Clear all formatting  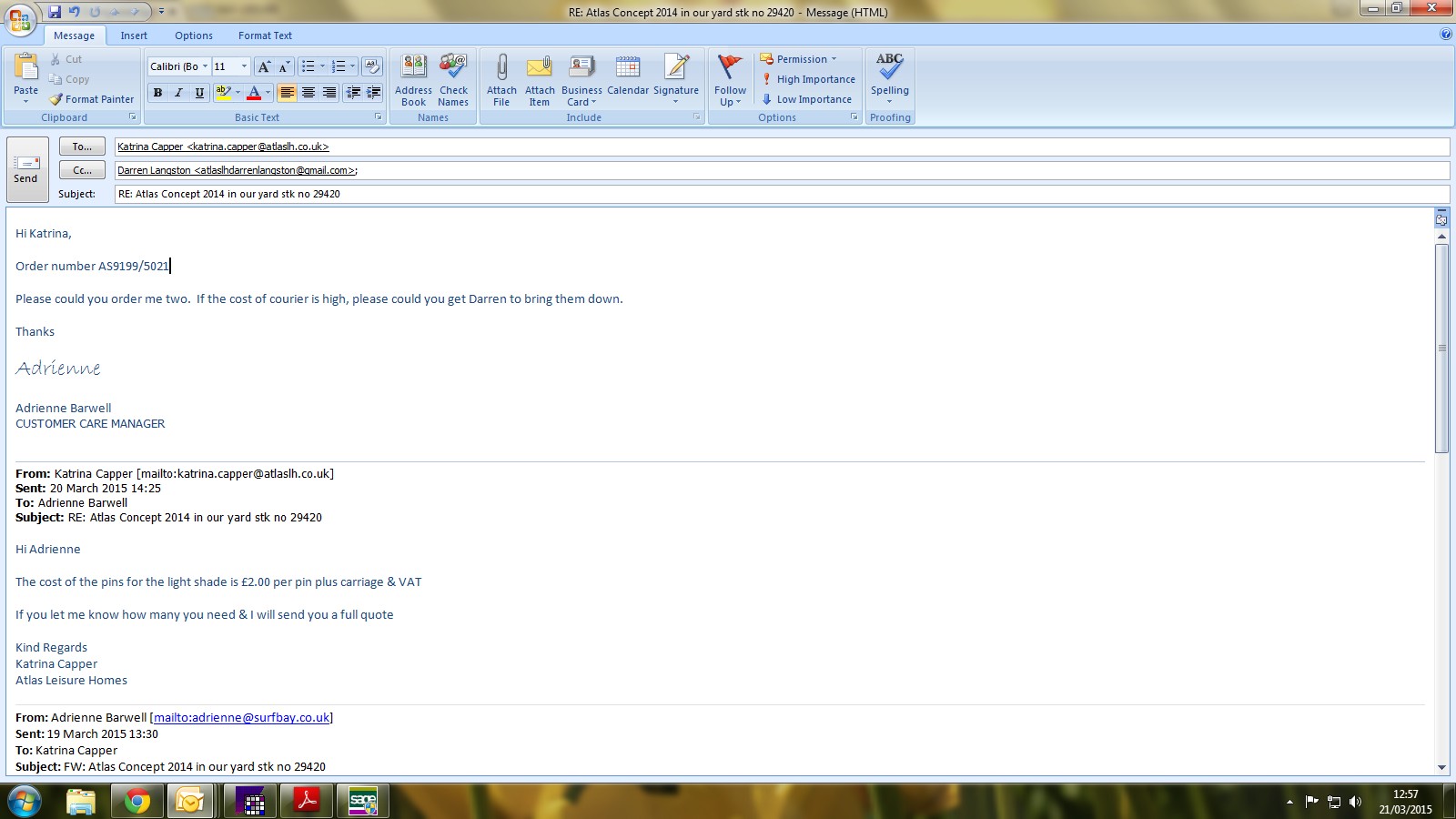point(372,66)
